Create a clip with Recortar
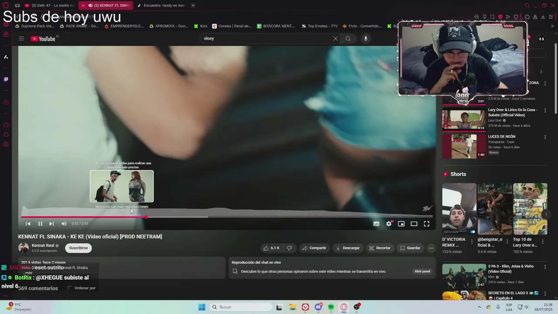The width and height of the screenshot is (558, 314). [380, 248]
